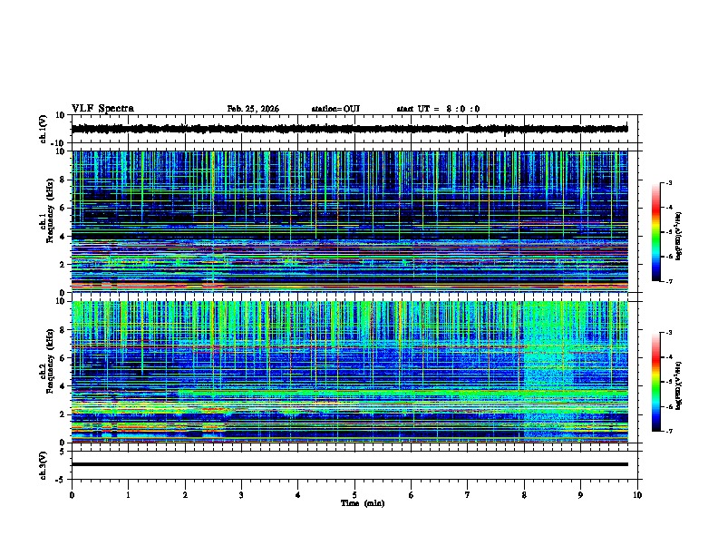
Task: Click the "ch.1(V)" waveform axis label
Action: [x=44, y=129]
